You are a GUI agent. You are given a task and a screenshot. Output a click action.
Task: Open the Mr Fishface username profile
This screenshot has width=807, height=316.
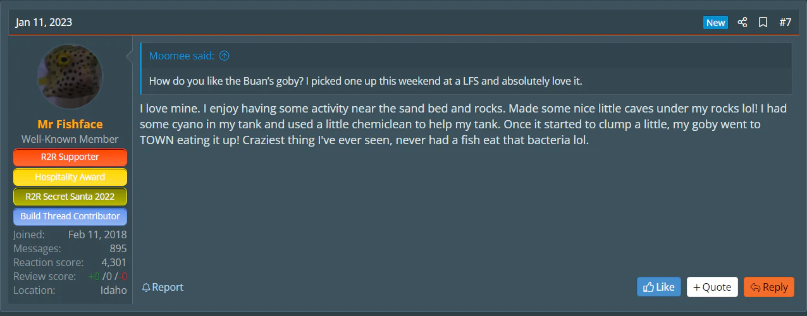click(x=70, y=124)
